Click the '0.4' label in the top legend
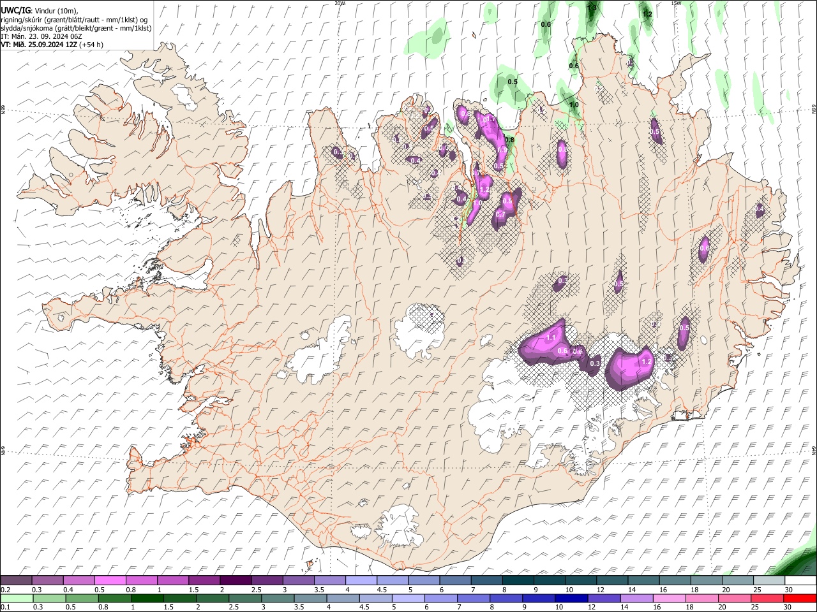 tap(67, 590)
